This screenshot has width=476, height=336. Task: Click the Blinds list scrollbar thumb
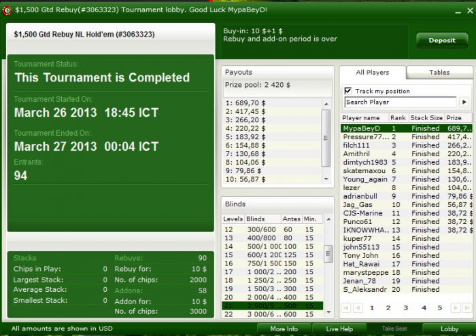[328, 254]
